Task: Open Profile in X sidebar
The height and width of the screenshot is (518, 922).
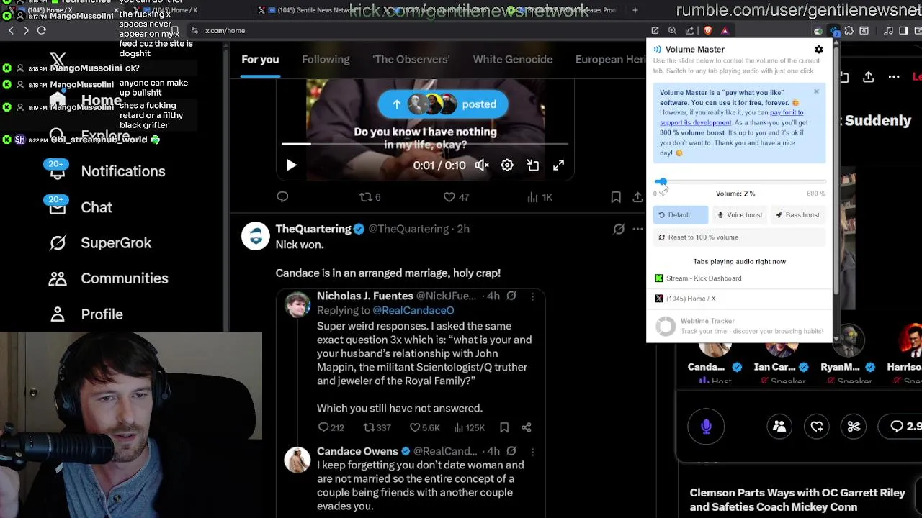Action: (86, 314)
